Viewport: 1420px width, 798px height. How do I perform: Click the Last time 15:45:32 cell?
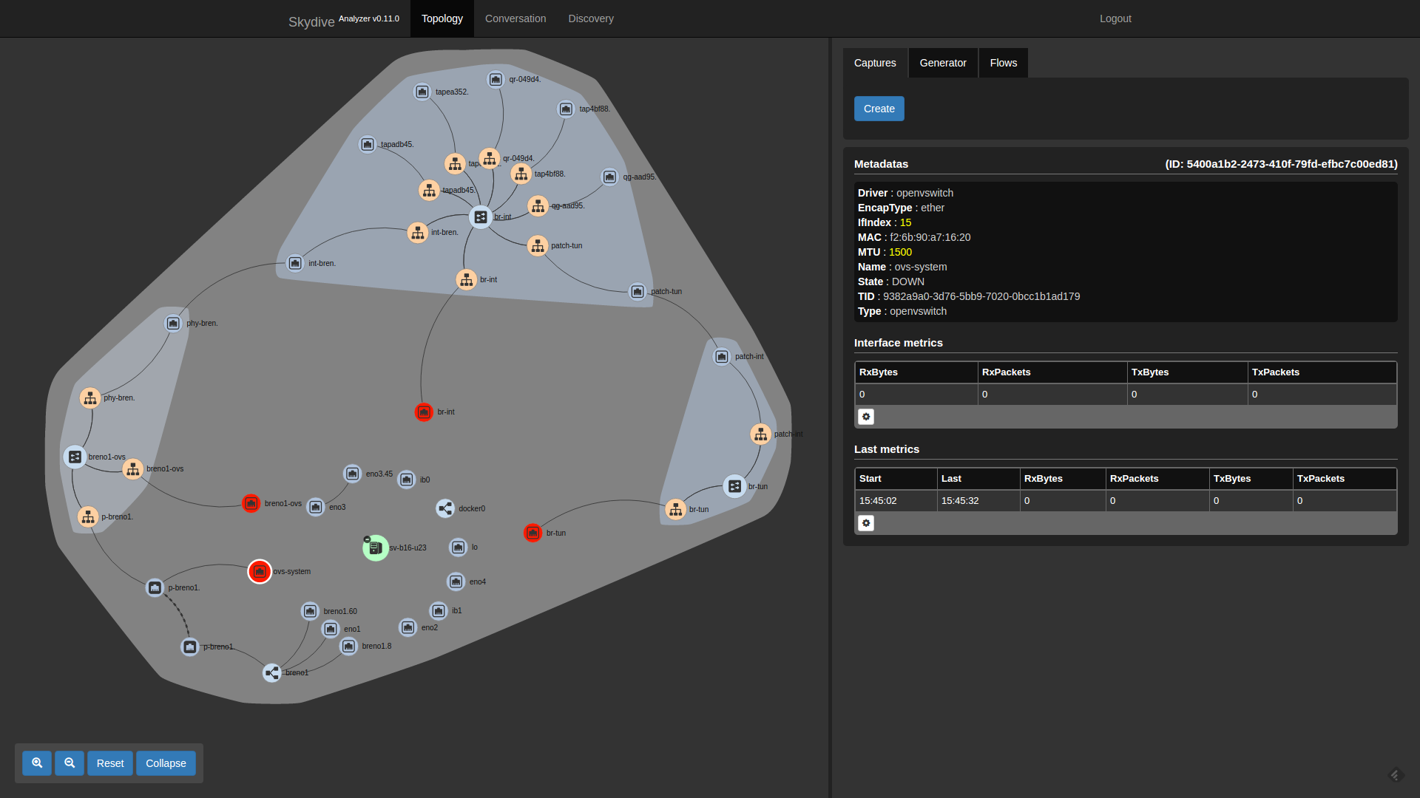pyautogui.click(x=978, y=501)
